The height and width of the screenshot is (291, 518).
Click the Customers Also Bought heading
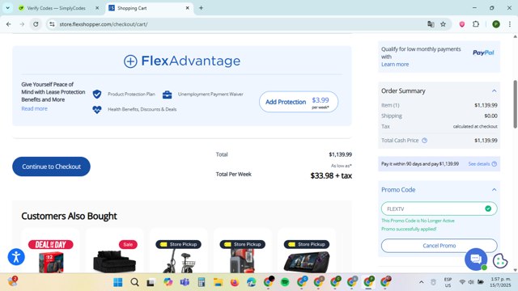click(69, 216)
